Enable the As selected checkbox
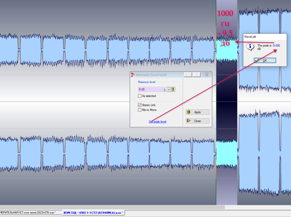291x217 pixels. [140, 96]
